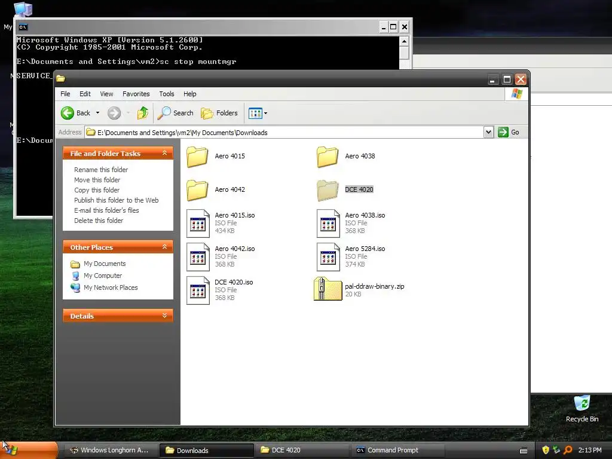Click the Aero 4042.iso file name
The height and width of the screenshot is (459, 612).
(234, 249)
